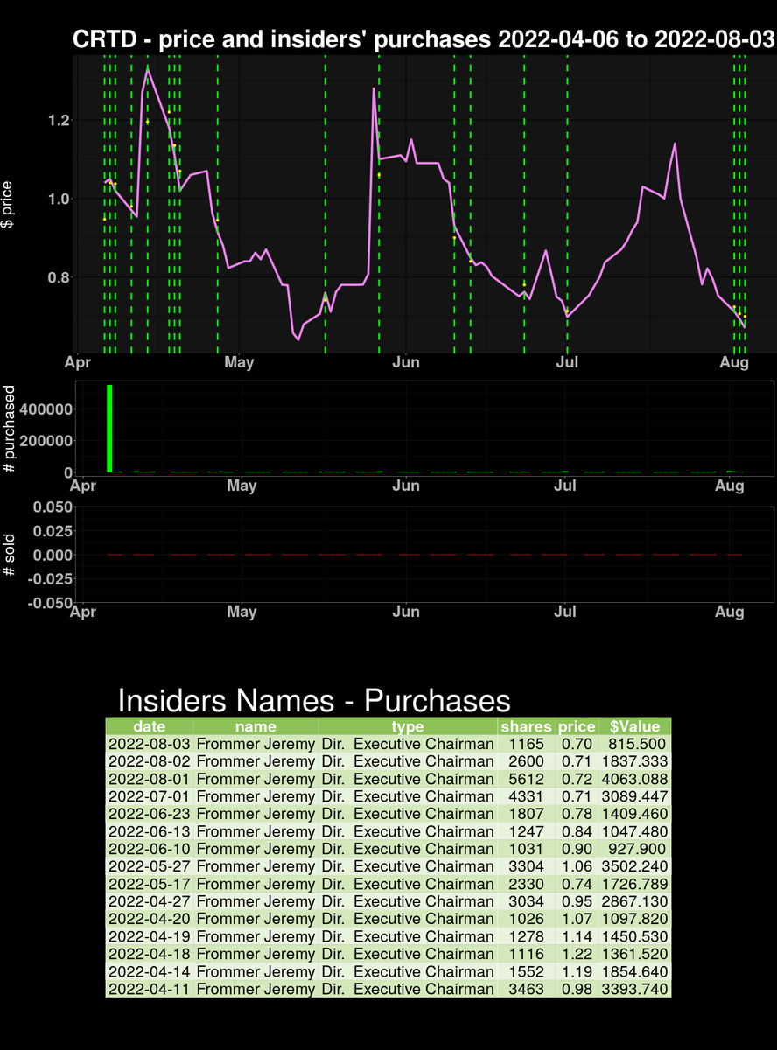Click the shares value 5612
This screenshot has width=777, height=1050.
point(526,779)
